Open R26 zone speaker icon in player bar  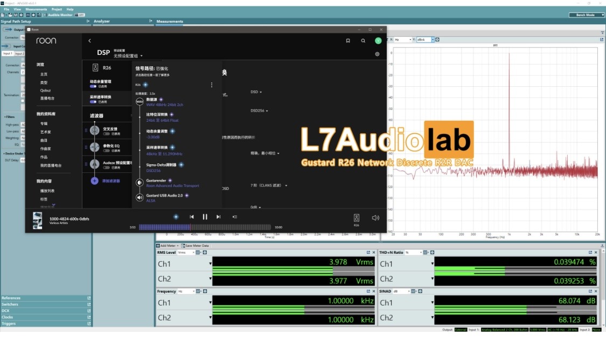(x=357, y=218)
